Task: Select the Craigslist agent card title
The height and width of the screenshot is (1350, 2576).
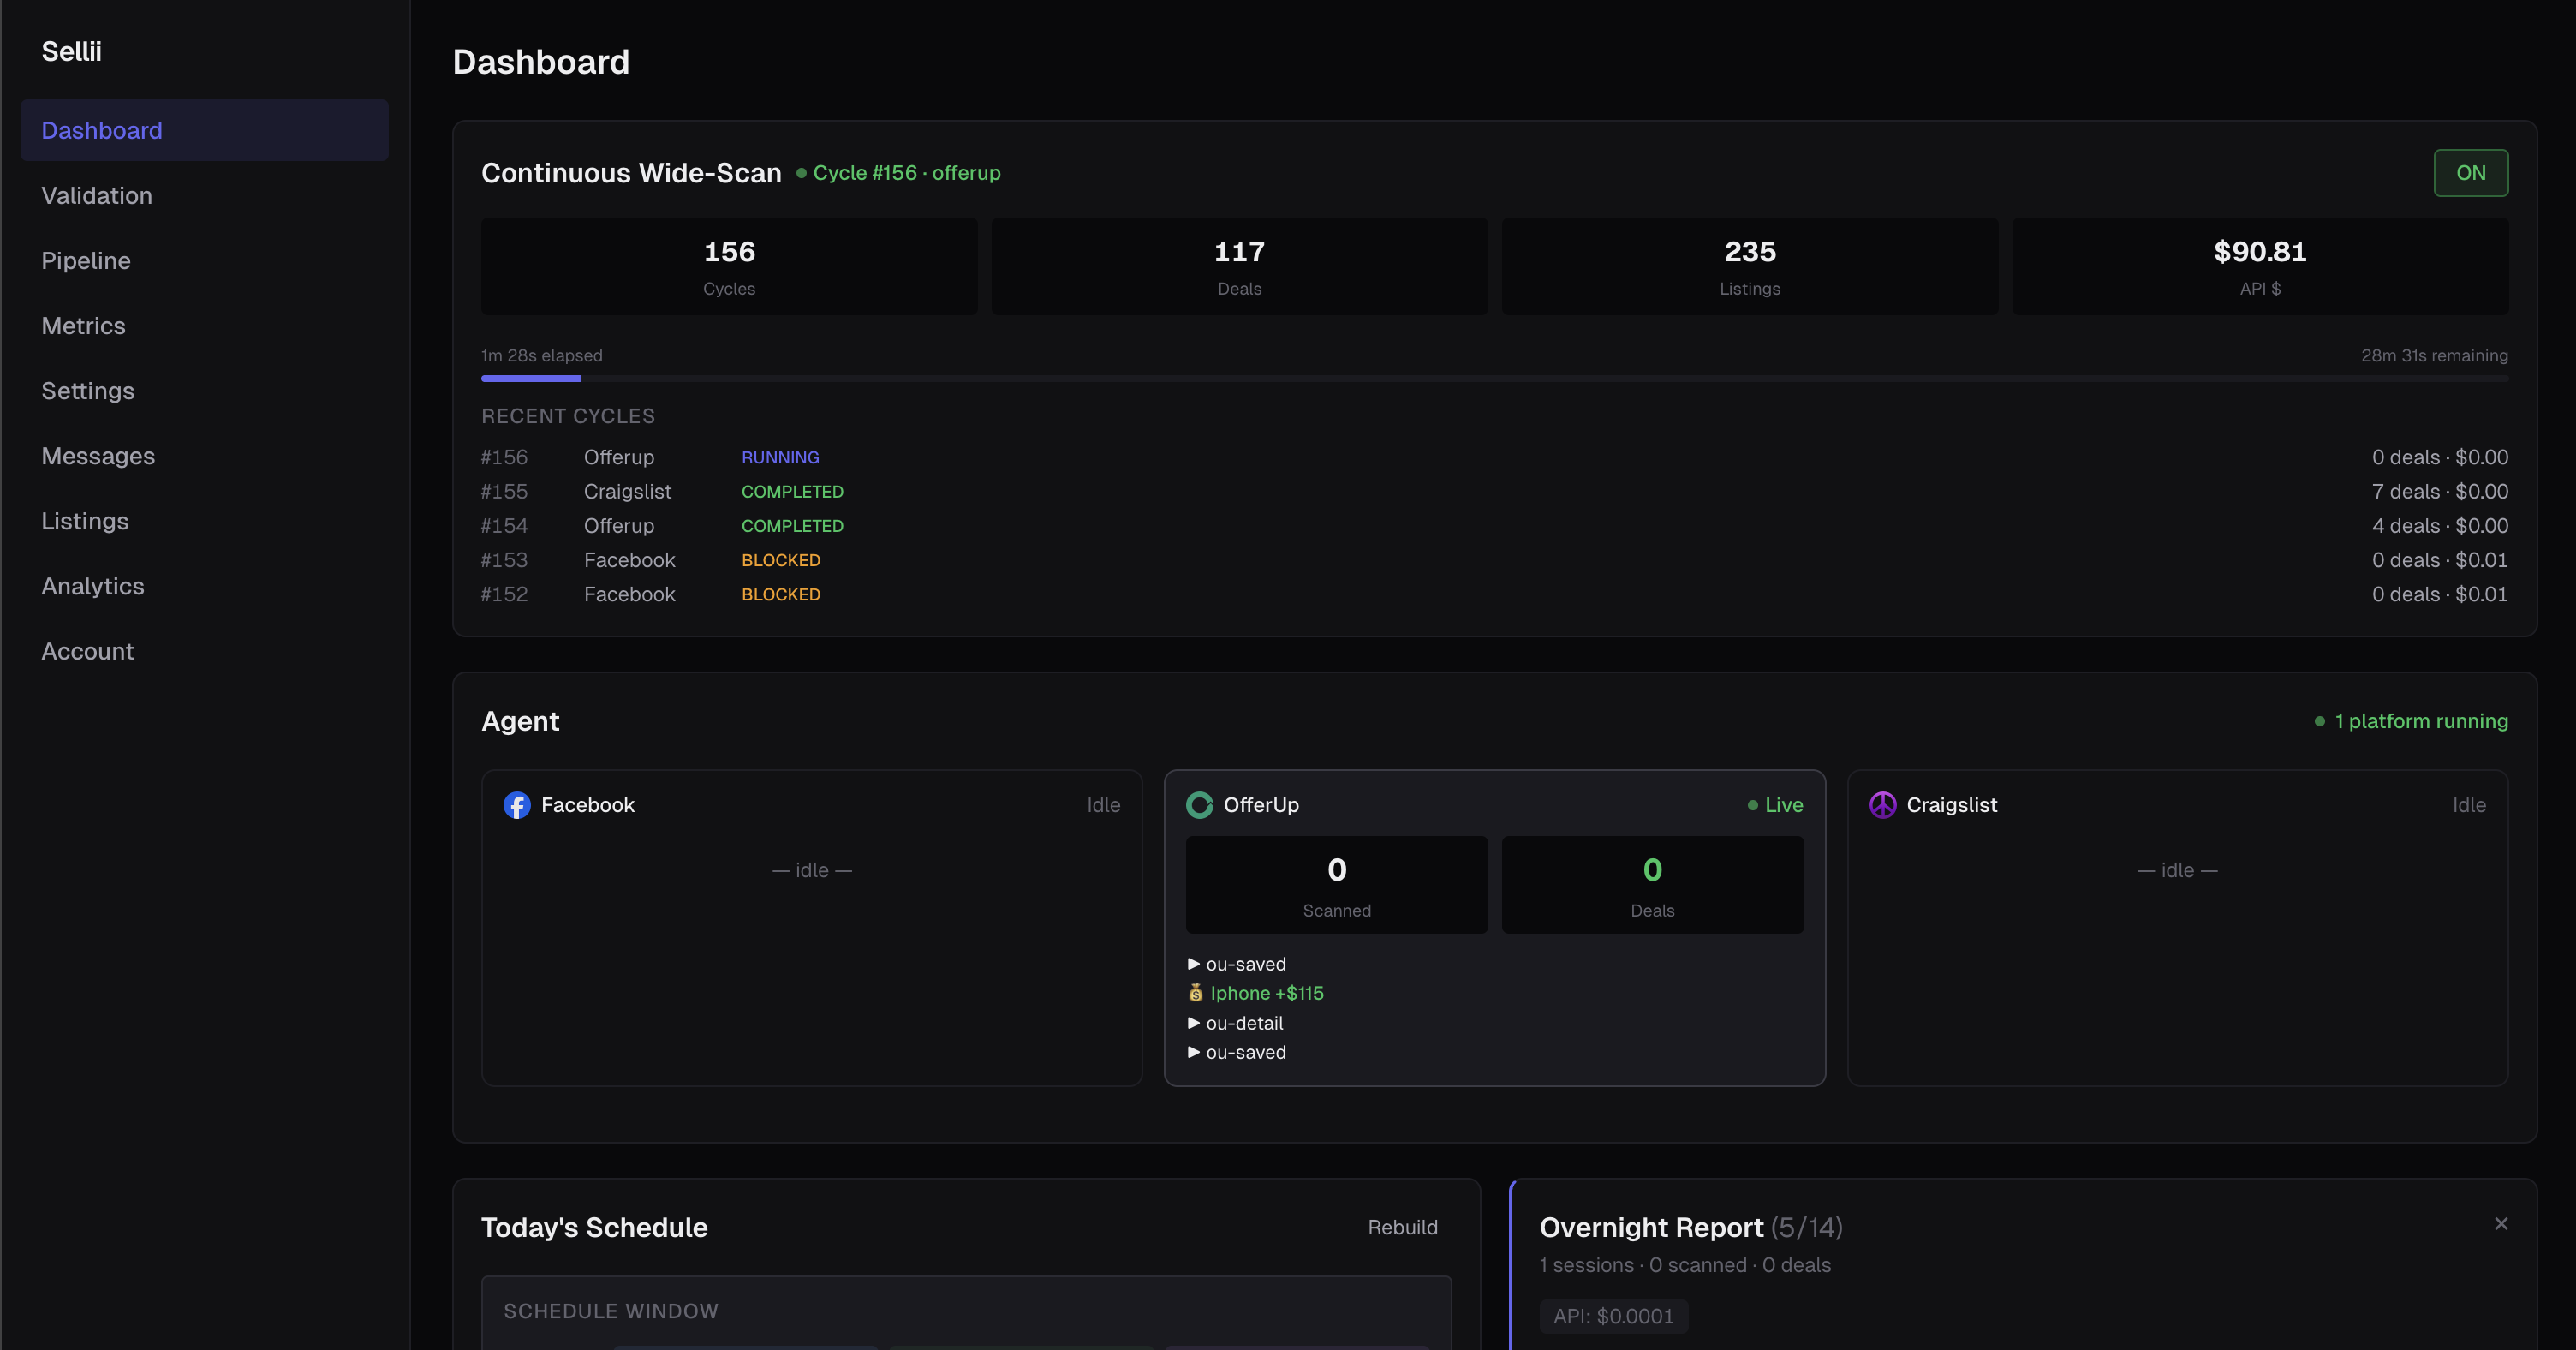Action: tap(1951, 805)
